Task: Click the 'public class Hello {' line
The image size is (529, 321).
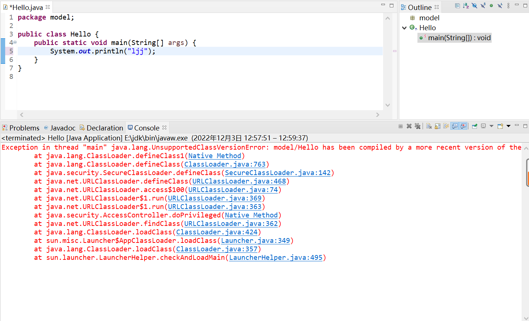Action: click(58, 34)
